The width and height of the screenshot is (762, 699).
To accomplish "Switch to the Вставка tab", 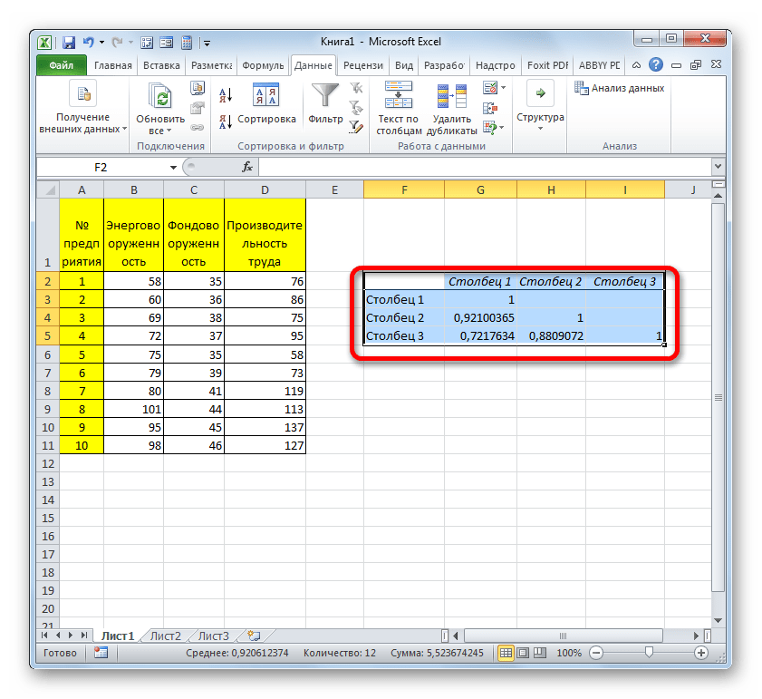I will (x=161, y=65).
